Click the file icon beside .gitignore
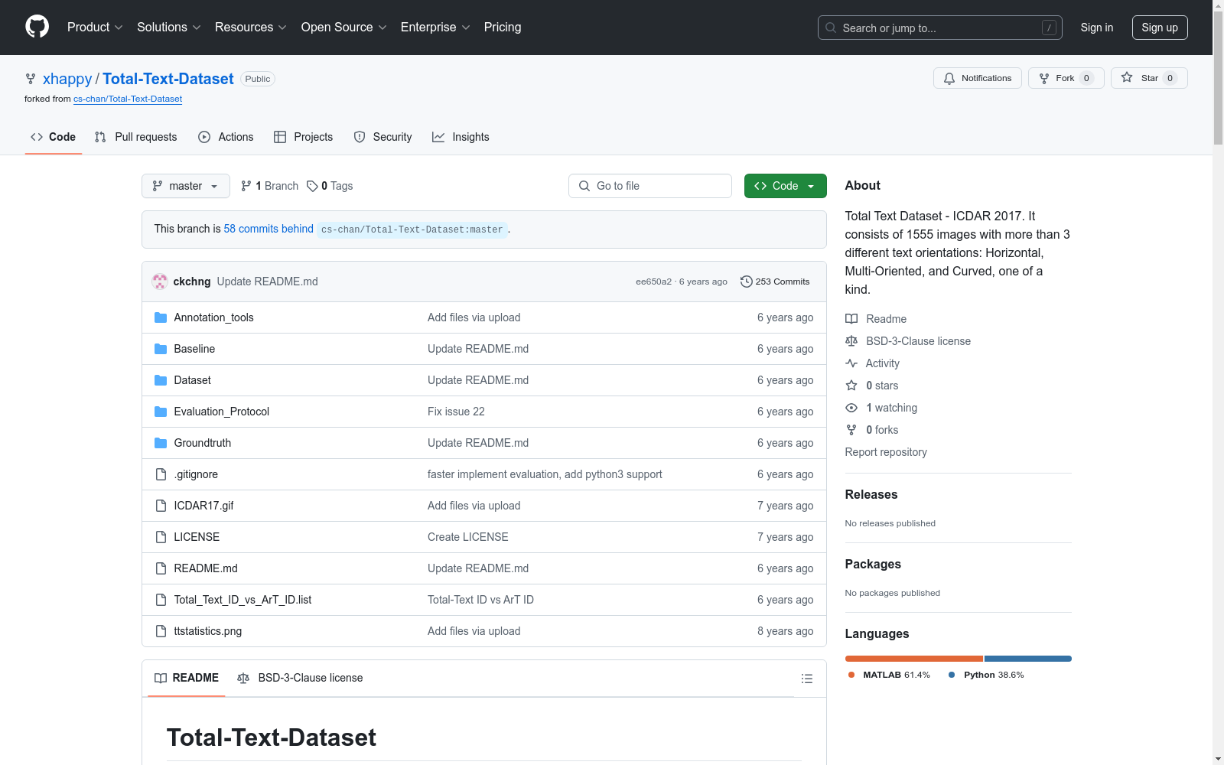This screenshot has height=765, width=1224. (161, 474)
